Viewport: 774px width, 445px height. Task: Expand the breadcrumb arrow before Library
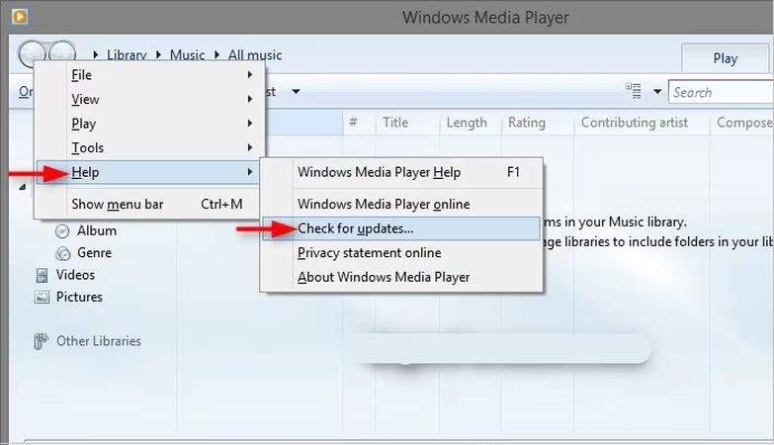point(96,54)
